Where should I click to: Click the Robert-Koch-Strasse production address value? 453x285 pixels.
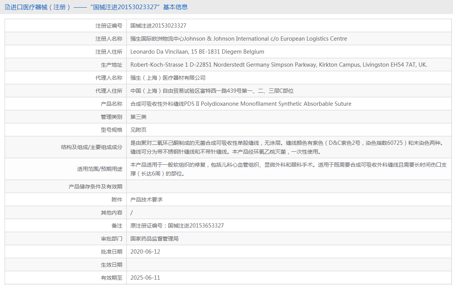(278, 65)
